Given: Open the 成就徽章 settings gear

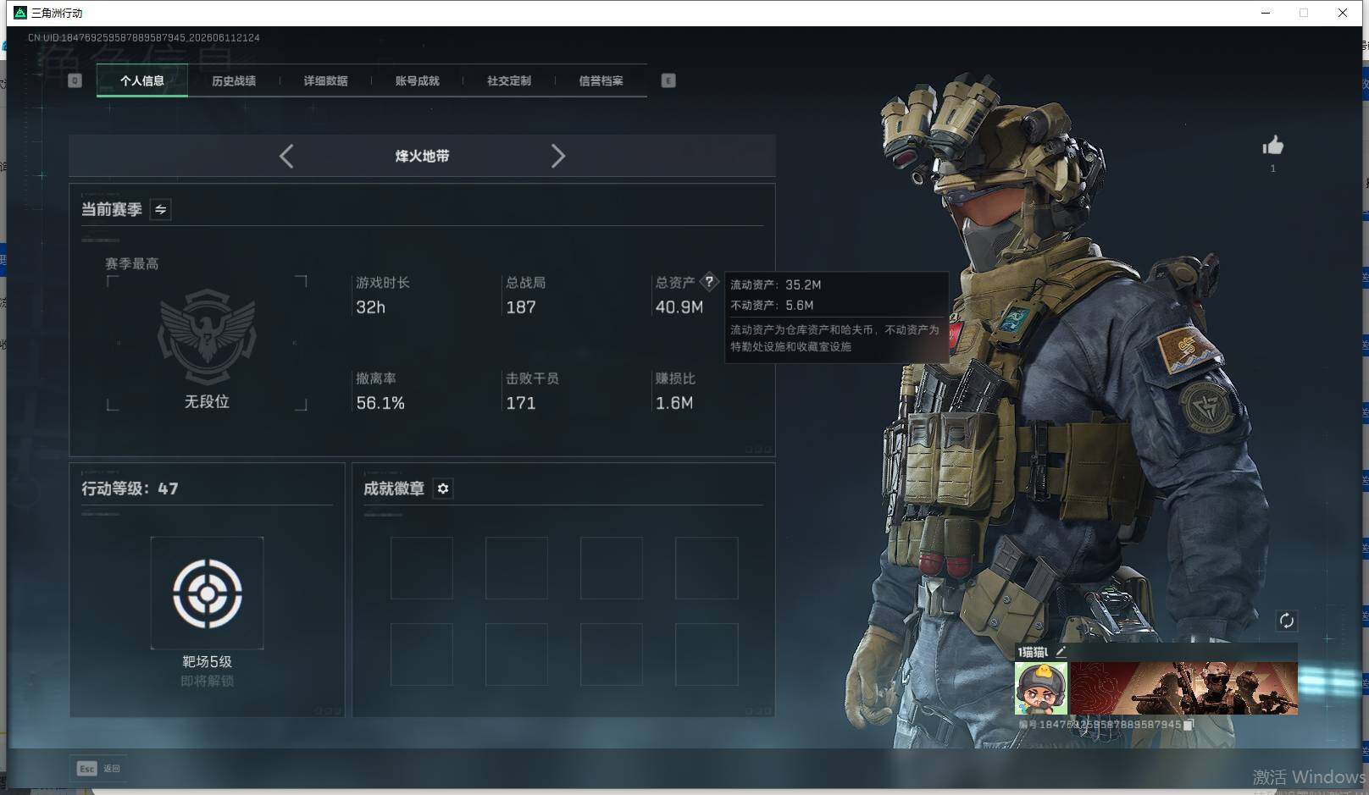Looking at the screenshot, I should pos(442,489).
